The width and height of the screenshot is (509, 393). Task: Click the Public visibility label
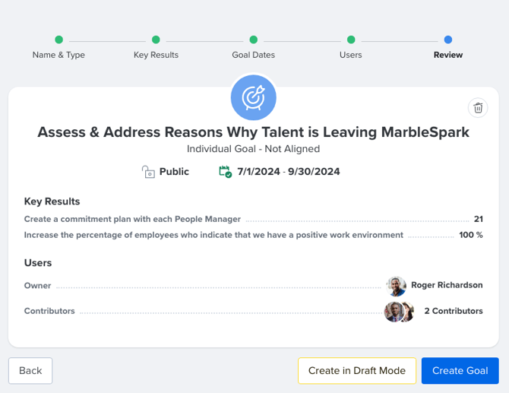tap(174, 172)
